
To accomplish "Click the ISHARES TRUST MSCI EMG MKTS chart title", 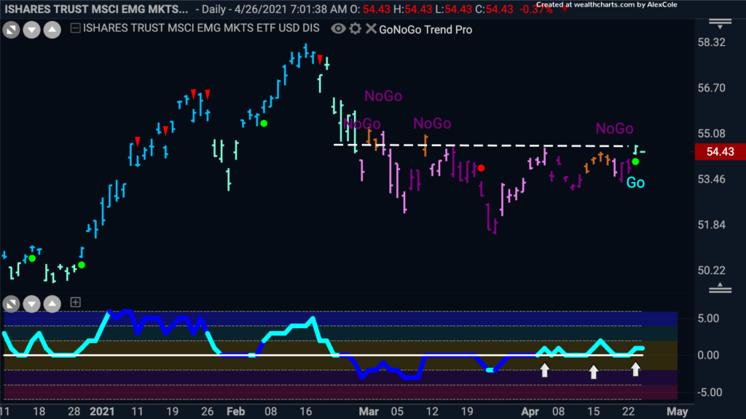I will (x=96, y=9).
